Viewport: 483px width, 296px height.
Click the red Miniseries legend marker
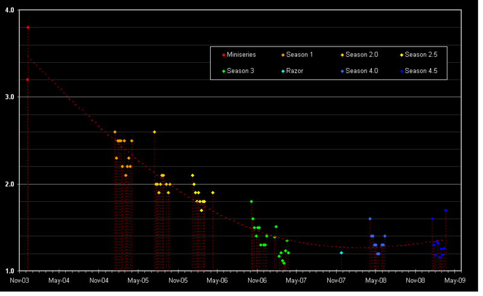click(223, 55)
